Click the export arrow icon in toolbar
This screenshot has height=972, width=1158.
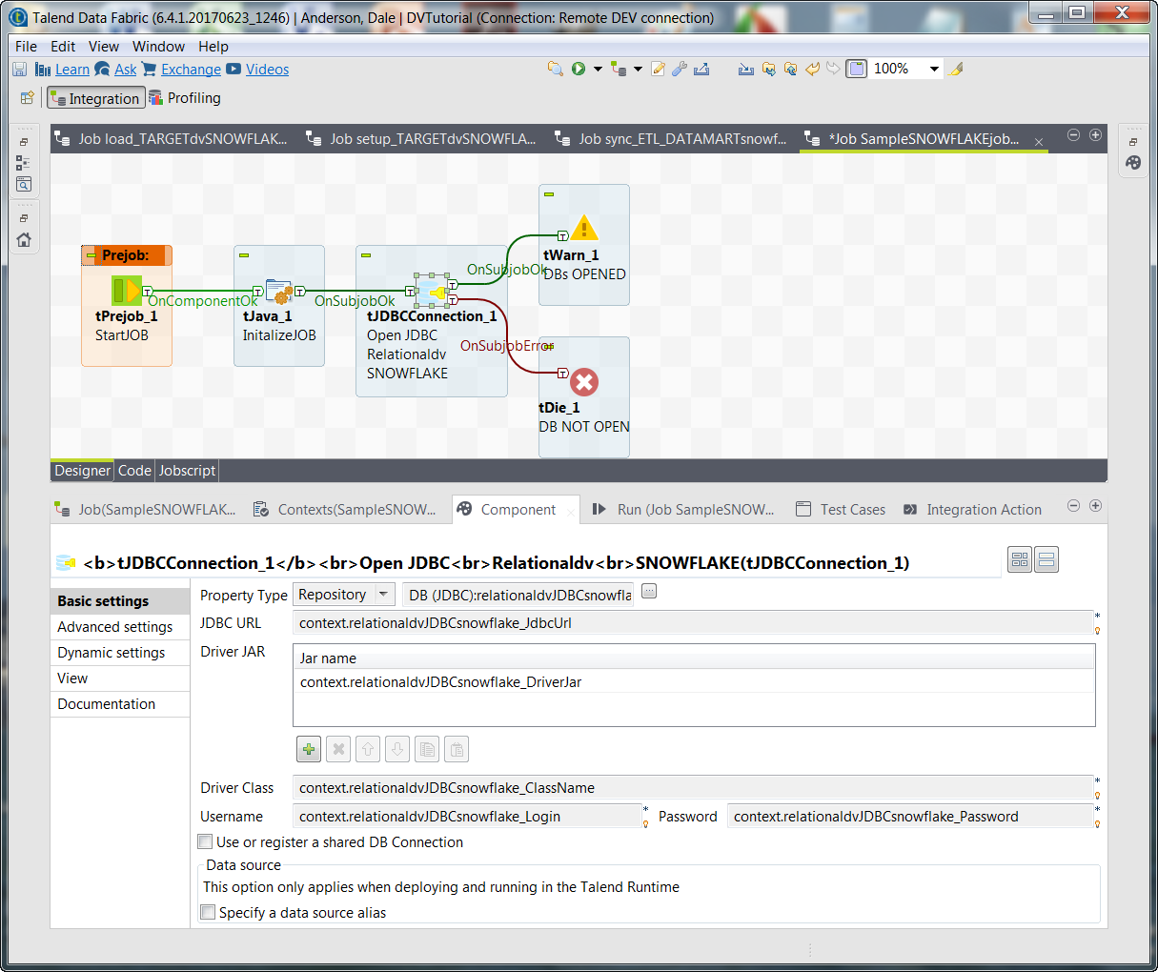(701, 69)
